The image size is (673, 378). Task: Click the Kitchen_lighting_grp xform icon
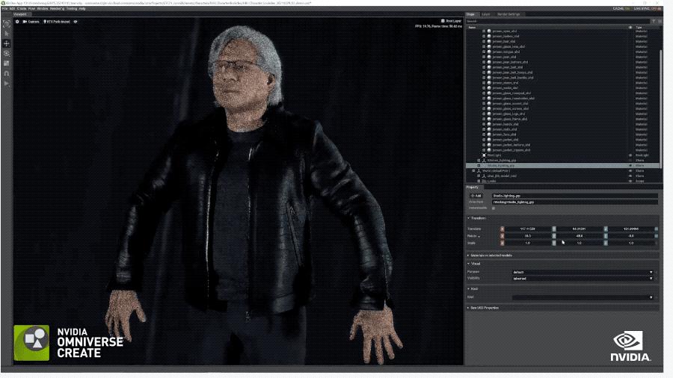[484, 161]
